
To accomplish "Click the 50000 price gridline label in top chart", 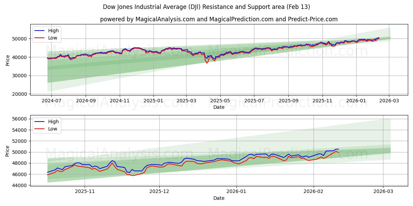I will tap(19, 39).
